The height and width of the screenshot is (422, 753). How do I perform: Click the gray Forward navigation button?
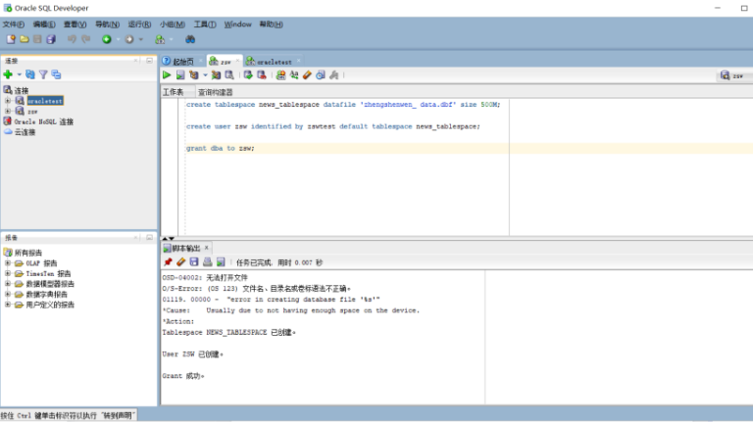click(129, 39)
